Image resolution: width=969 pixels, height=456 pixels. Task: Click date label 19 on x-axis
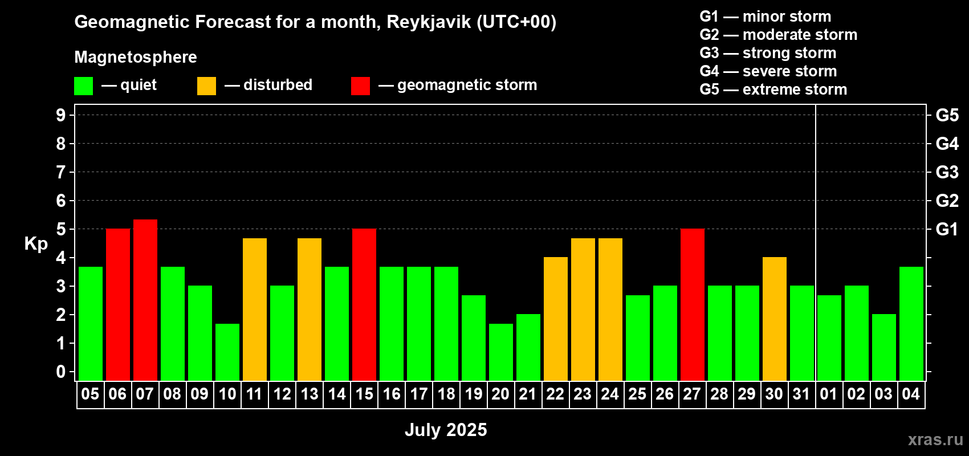474,394
